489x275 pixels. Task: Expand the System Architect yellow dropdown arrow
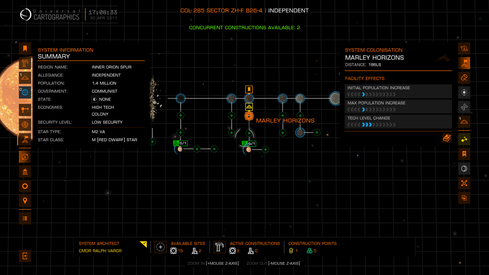click(143, 244)
